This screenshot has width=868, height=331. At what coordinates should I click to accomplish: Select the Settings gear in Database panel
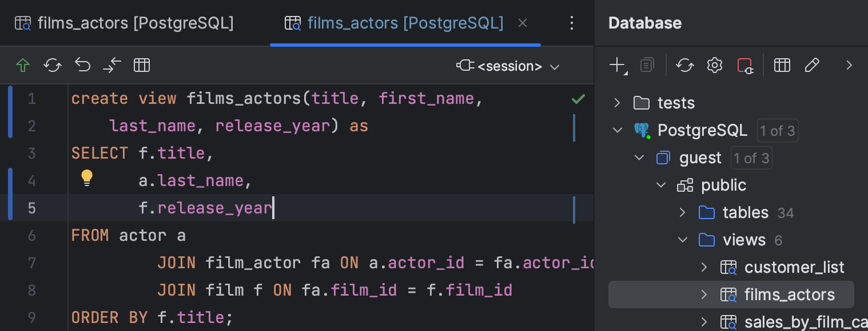[714, 65]
